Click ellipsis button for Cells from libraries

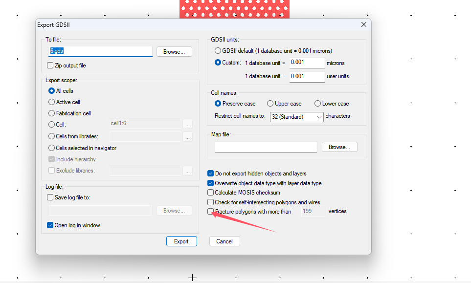coord(187,137)
